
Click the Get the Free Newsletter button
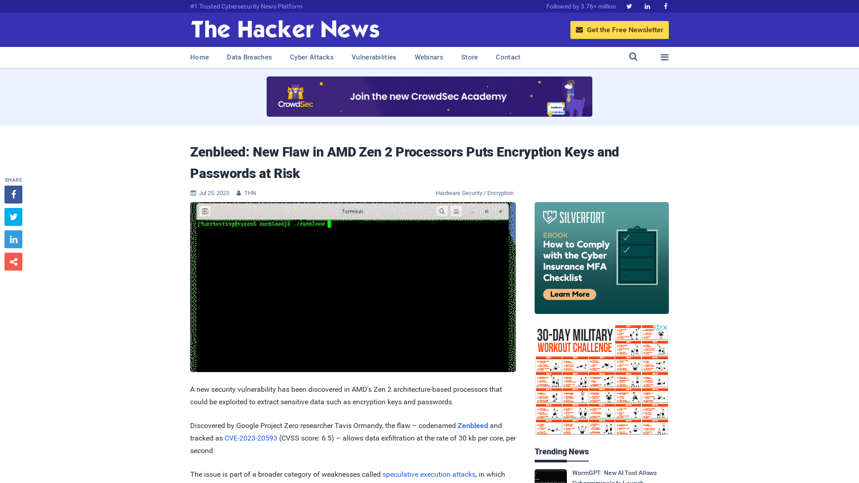tap(620, 30)
